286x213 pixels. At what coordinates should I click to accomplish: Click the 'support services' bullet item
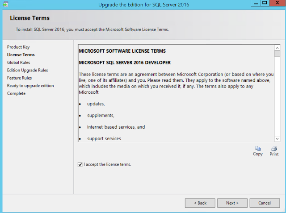(104, 139)
